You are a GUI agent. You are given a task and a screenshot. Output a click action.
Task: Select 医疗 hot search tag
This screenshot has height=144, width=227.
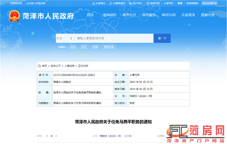coord(84,47)
